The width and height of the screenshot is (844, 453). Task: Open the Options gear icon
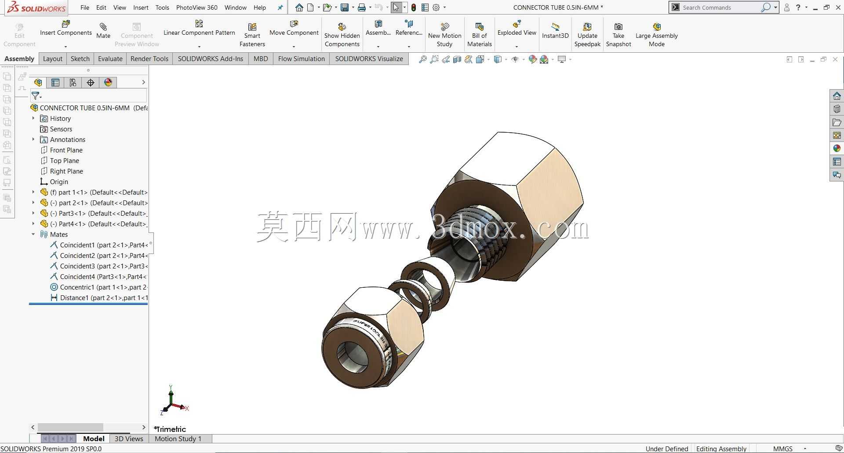pyautogui.click(x=436, y=7)
